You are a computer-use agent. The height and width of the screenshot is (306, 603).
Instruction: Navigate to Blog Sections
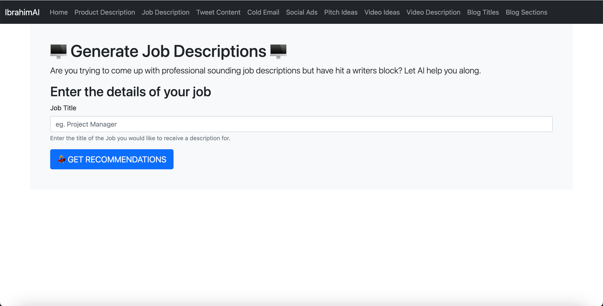[x=526, y=12]
